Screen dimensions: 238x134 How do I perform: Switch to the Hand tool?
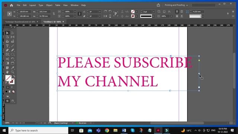coord(7,72)
